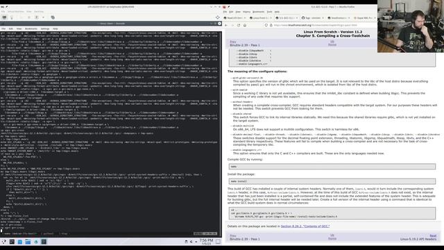Open Konsole's Help menu
Screen dimensions: 444x250
click(55, 28)
